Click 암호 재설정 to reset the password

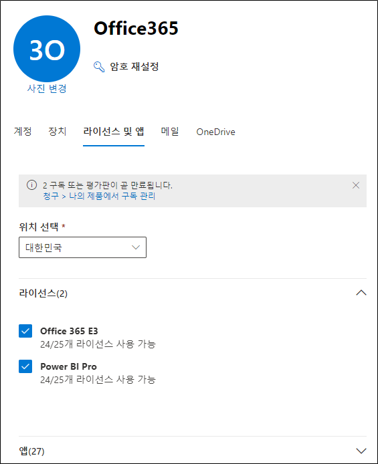point(134,66)
